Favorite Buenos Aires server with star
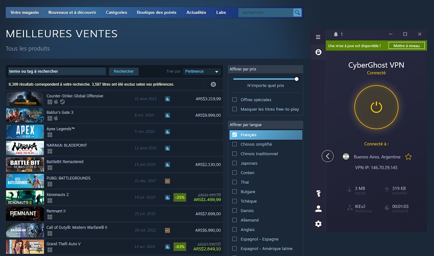434x256 pixels. pyautogui.click(x=408, y=157)
